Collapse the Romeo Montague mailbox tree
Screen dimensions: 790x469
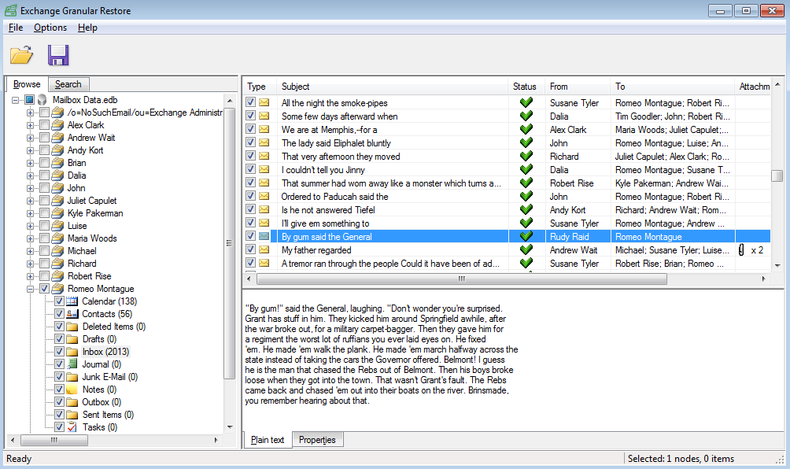click(31, 289)
